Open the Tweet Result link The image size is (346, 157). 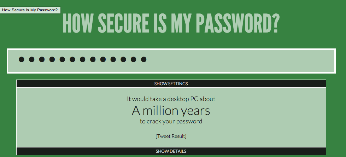pos(171,136)
